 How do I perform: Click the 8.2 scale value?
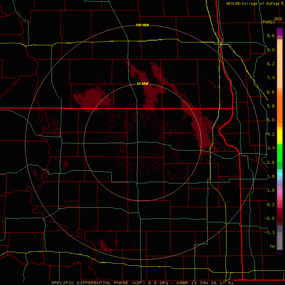[x=271, y=64]
